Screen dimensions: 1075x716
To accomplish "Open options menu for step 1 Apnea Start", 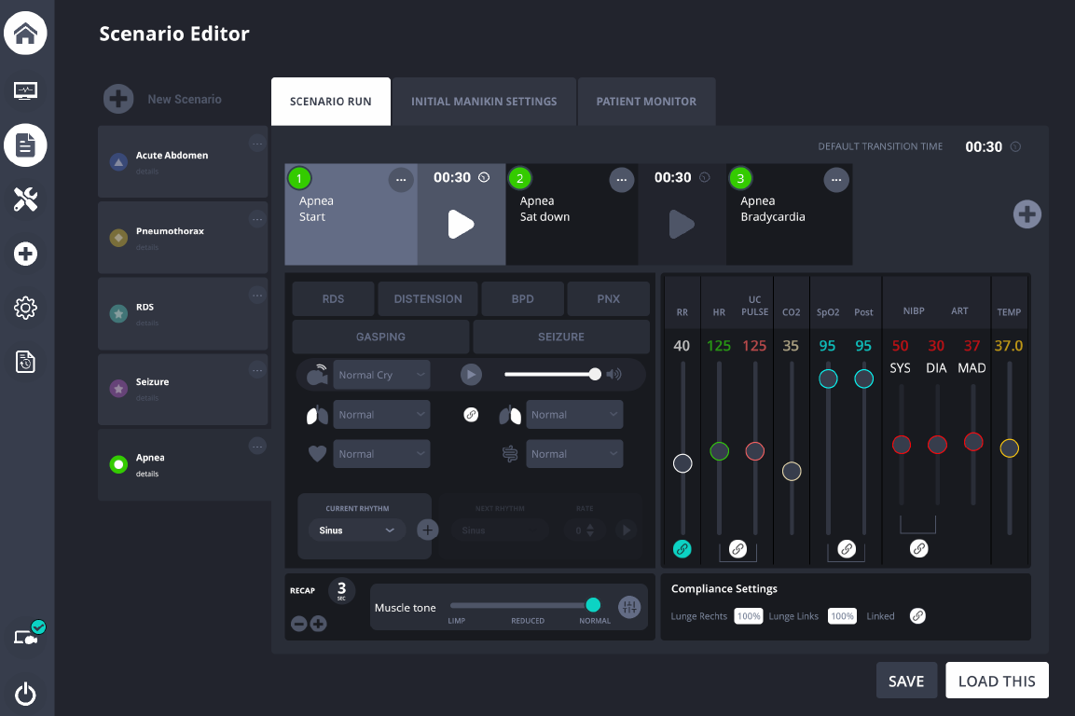I will click(401, 180).
